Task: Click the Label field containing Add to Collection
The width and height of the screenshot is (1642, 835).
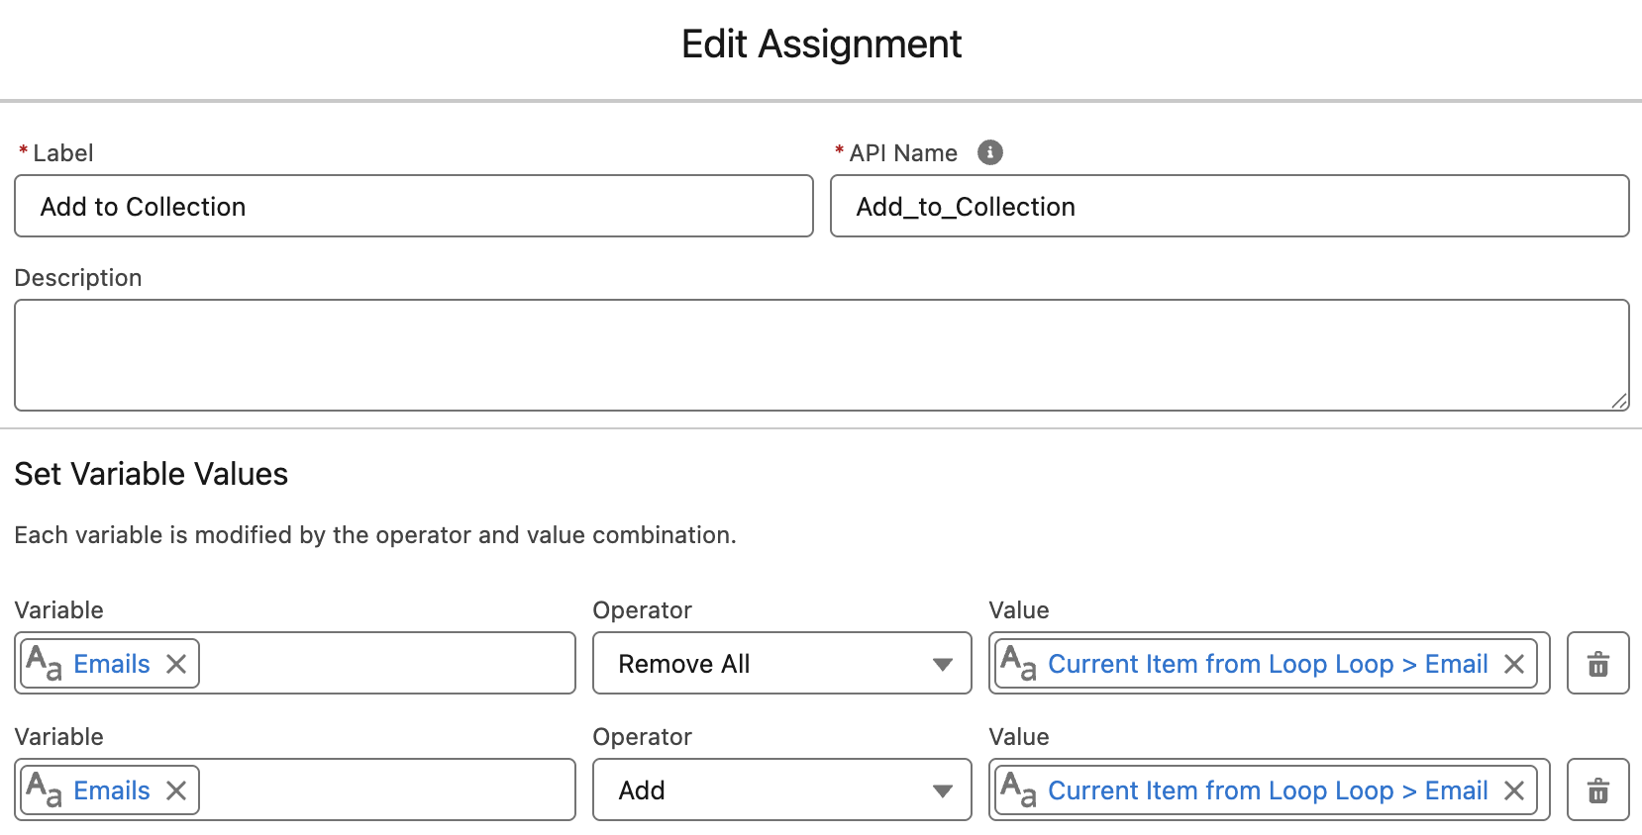Action: pos(413,207)
